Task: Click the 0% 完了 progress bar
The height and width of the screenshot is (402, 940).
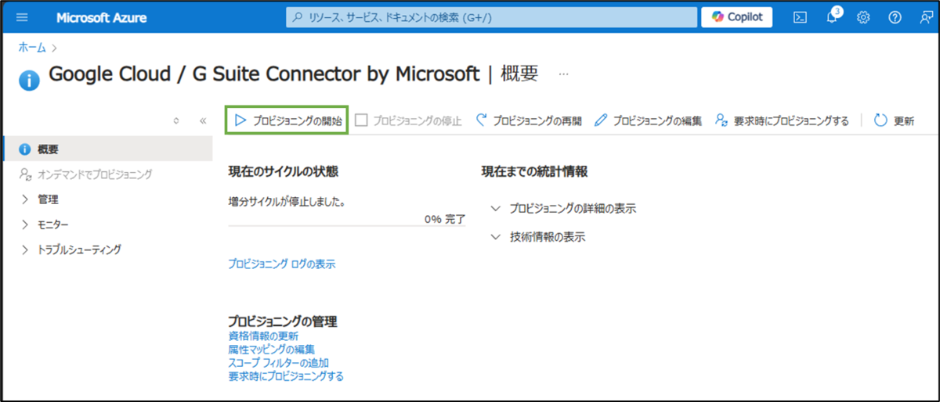Action: (347, 225)
